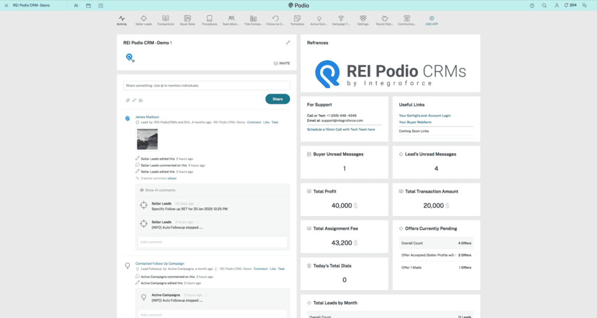Click REI Podio CRM - Demo workspace name
The height and width of the screenshot is (318, 597).
pyautogui.click(x=31, y=6)
